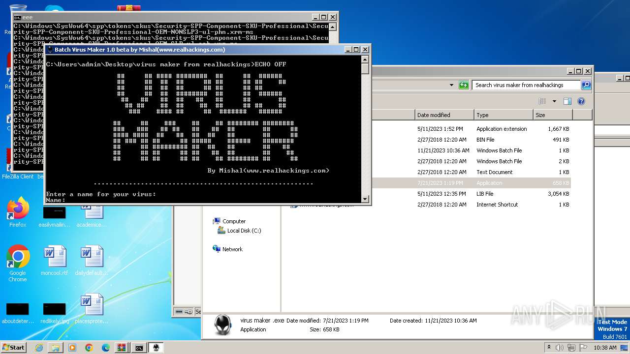Click the refresh button beside Explorer address bar
The image size is (630, 354).
(x=464, y=85)
